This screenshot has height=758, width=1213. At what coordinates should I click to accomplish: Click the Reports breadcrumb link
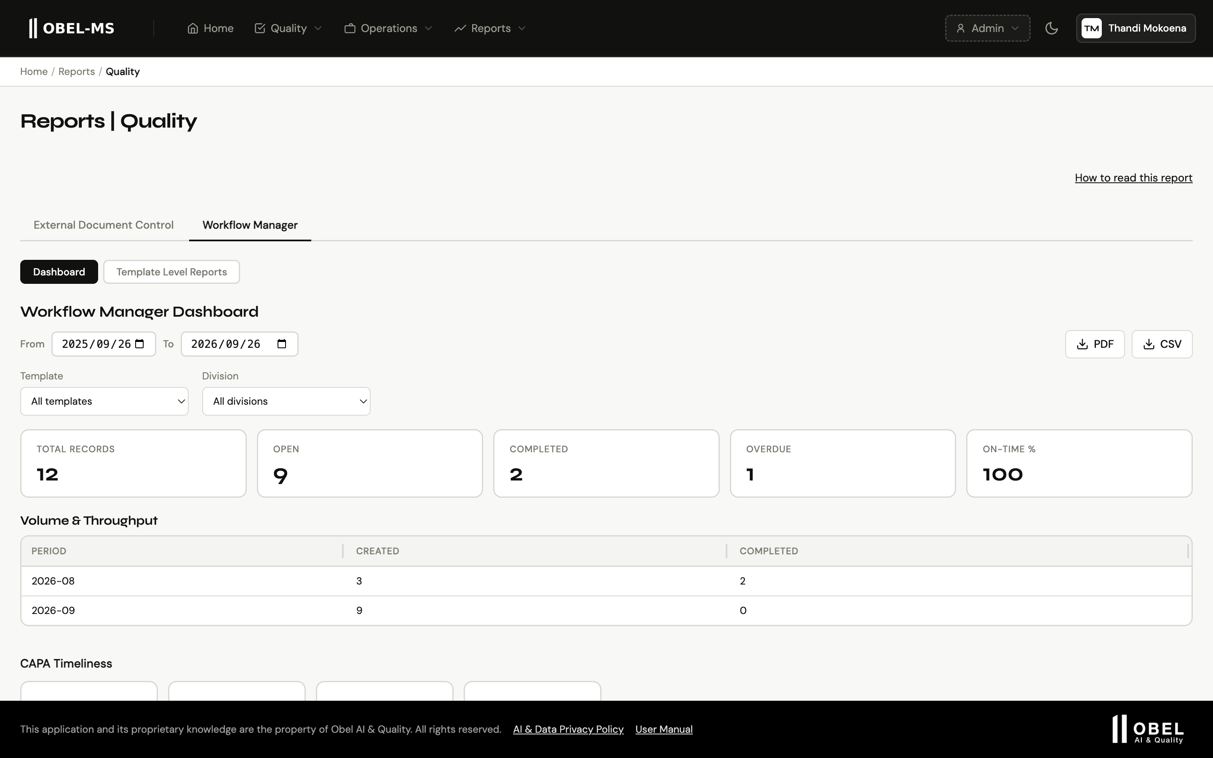click(77, 71)
